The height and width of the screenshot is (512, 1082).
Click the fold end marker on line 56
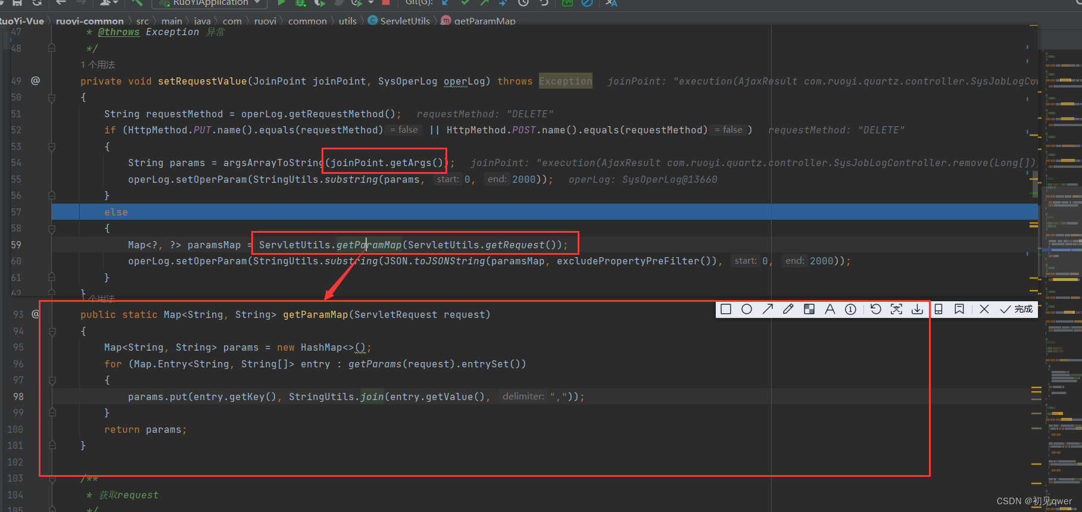coord(52,195)
